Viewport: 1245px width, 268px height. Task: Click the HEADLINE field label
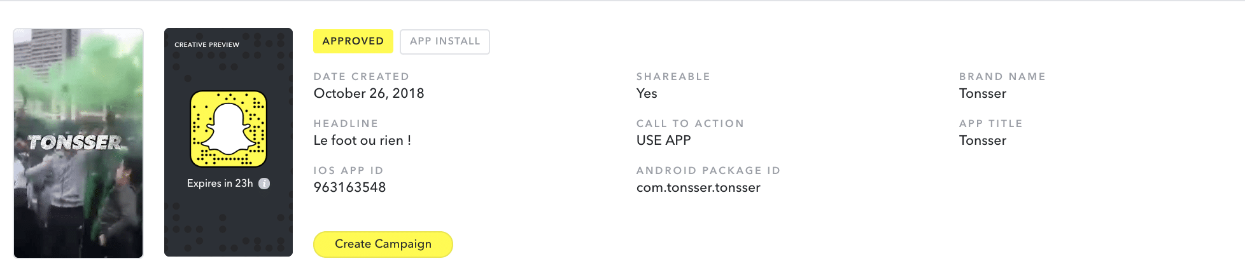(x=346, y=124)
